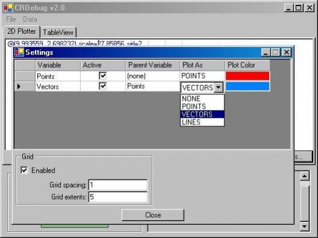Pick the blue plot color for Vectors
Viewport: 318px width, 238px height.
[247, 86]
